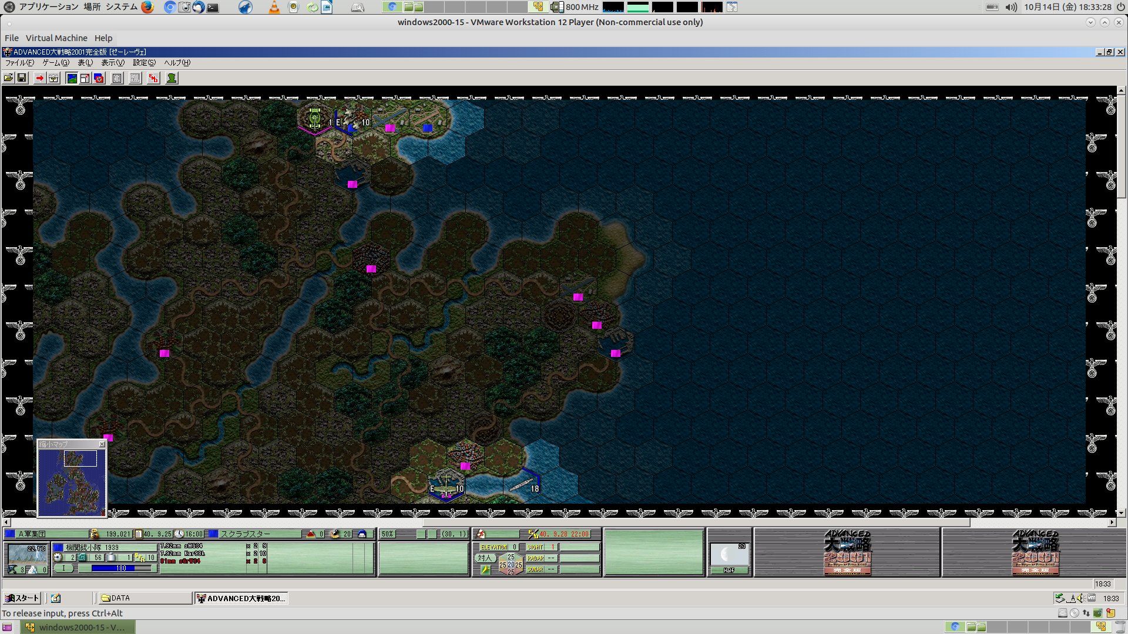1128x634 pixels.
Task: Open a file with the folder icon
Action: click(8, 78)
